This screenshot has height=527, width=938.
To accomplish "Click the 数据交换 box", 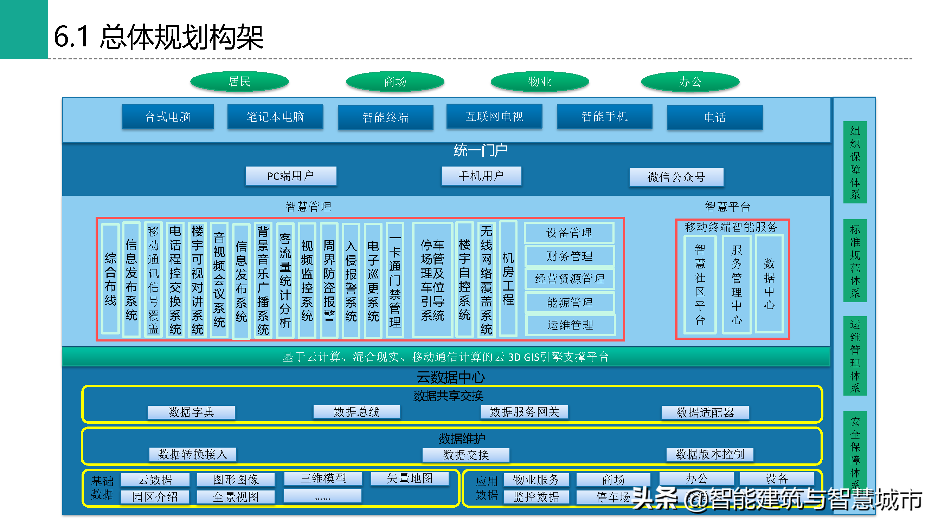I will [x=466, y=455].
